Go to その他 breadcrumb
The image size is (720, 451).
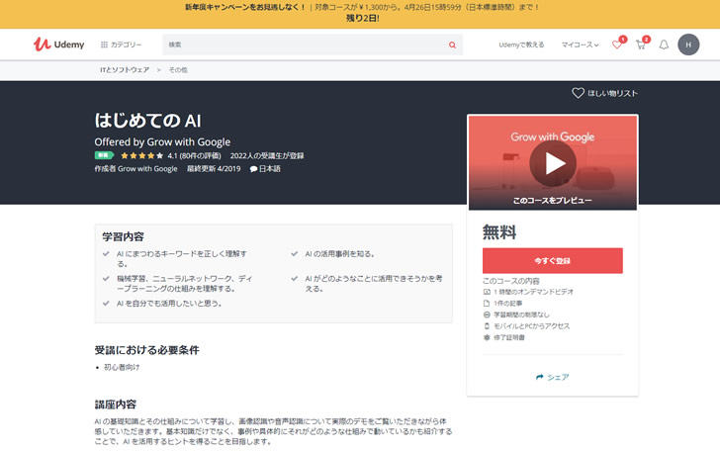pyautogui.click(x=178, y=70)
